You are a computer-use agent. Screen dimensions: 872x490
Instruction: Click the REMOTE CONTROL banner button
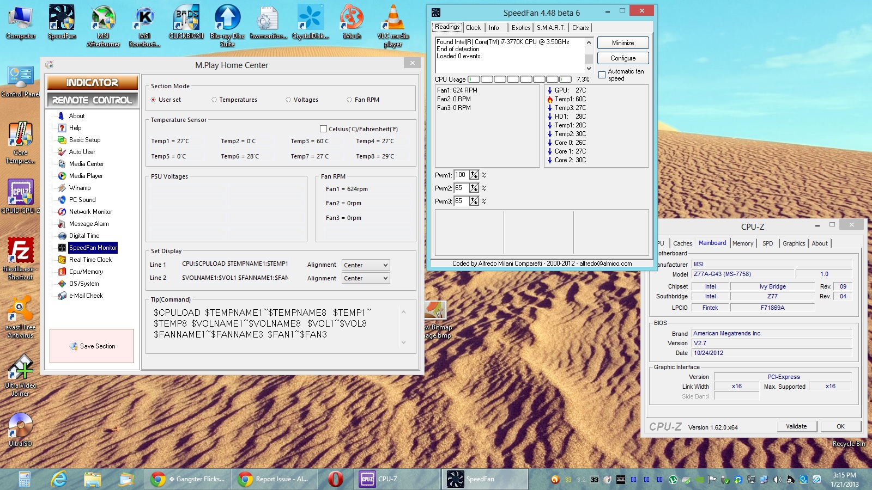coord(92,100)
